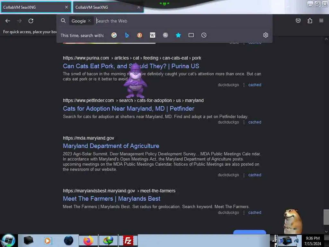Open cached link for Purina result
This screenshot has width=329, height=247.
click(x=255, y=85)
